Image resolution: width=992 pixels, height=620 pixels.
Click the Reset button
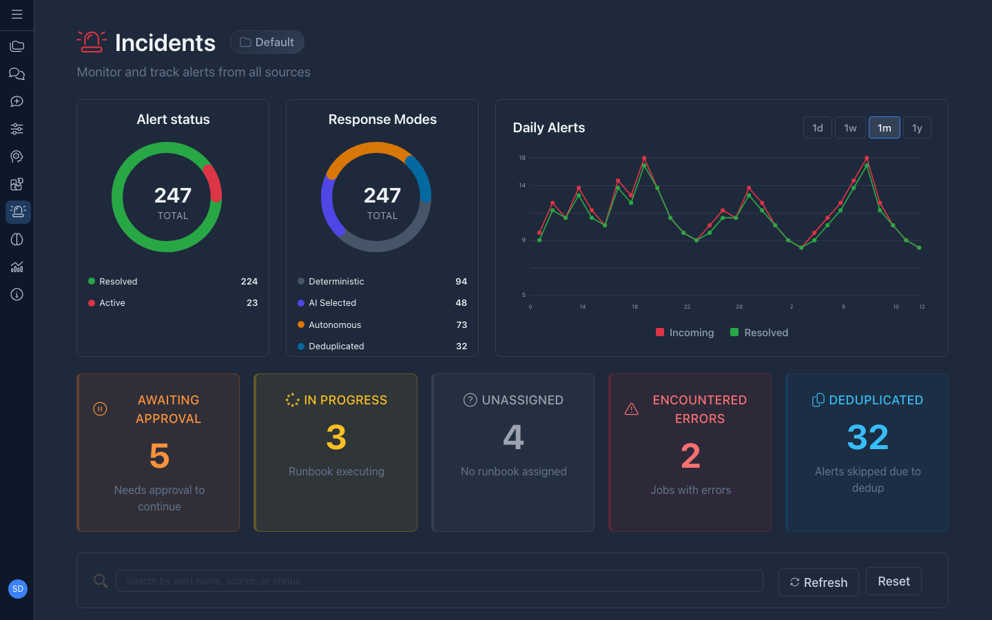(893, 581)
